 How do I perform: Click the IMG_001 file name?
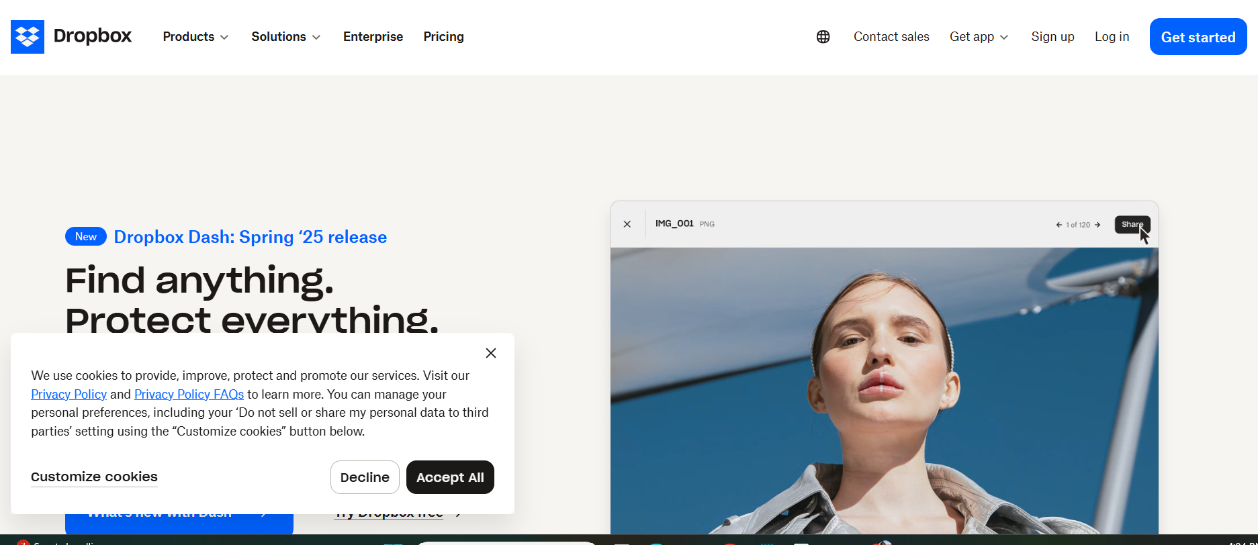click(x=674, y=224)
